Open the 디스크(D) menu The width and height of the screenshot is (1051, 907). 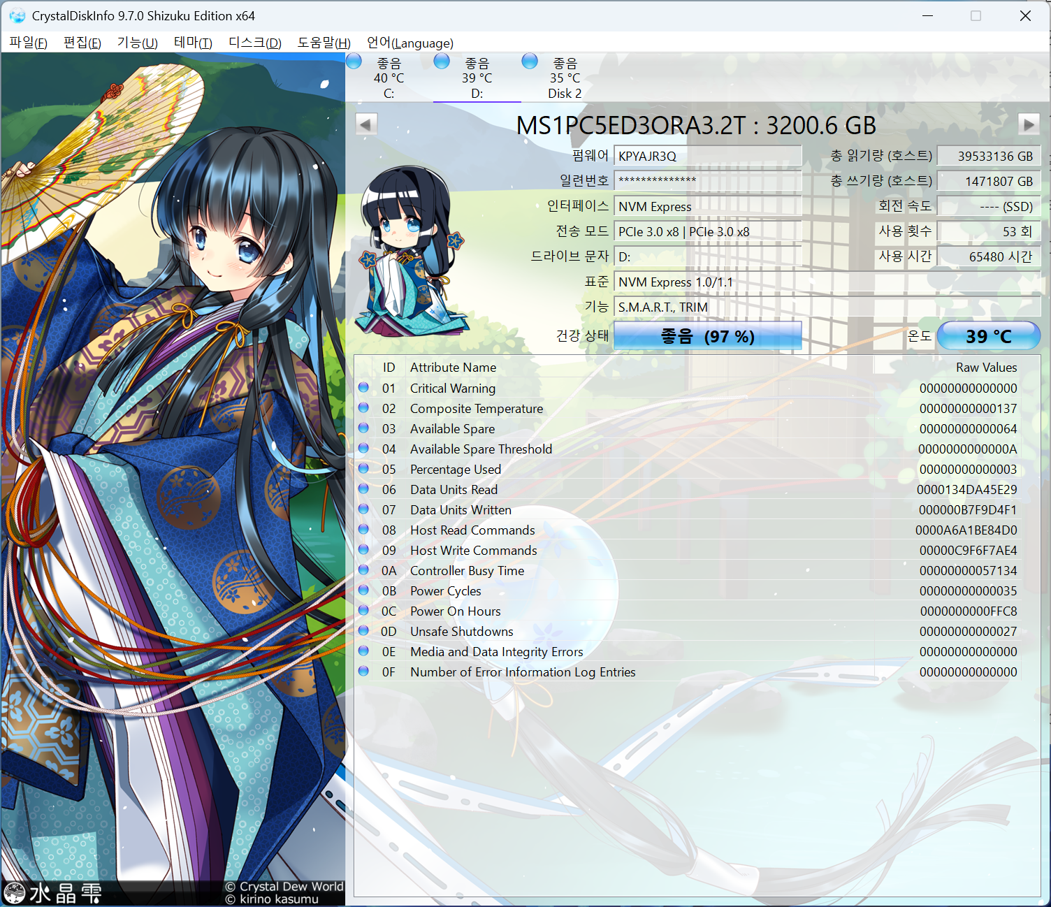point(254,43)
